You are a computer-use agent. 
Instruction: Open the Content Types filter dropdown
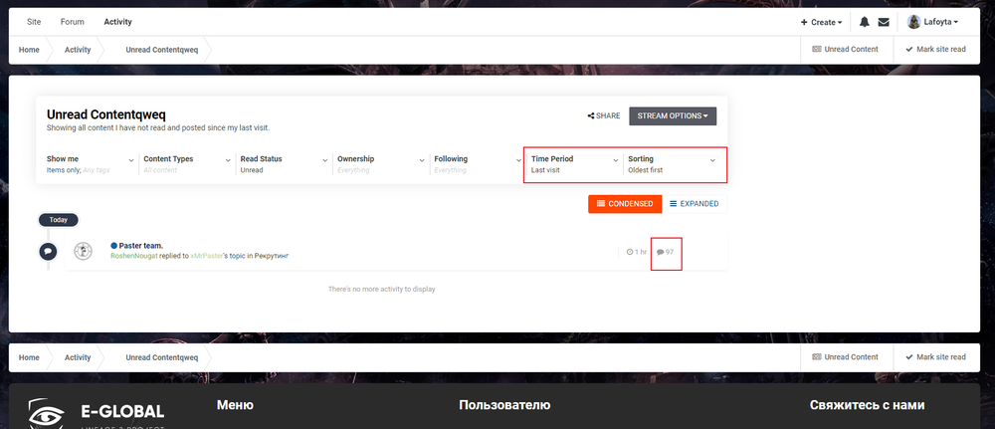coord(185,164)
